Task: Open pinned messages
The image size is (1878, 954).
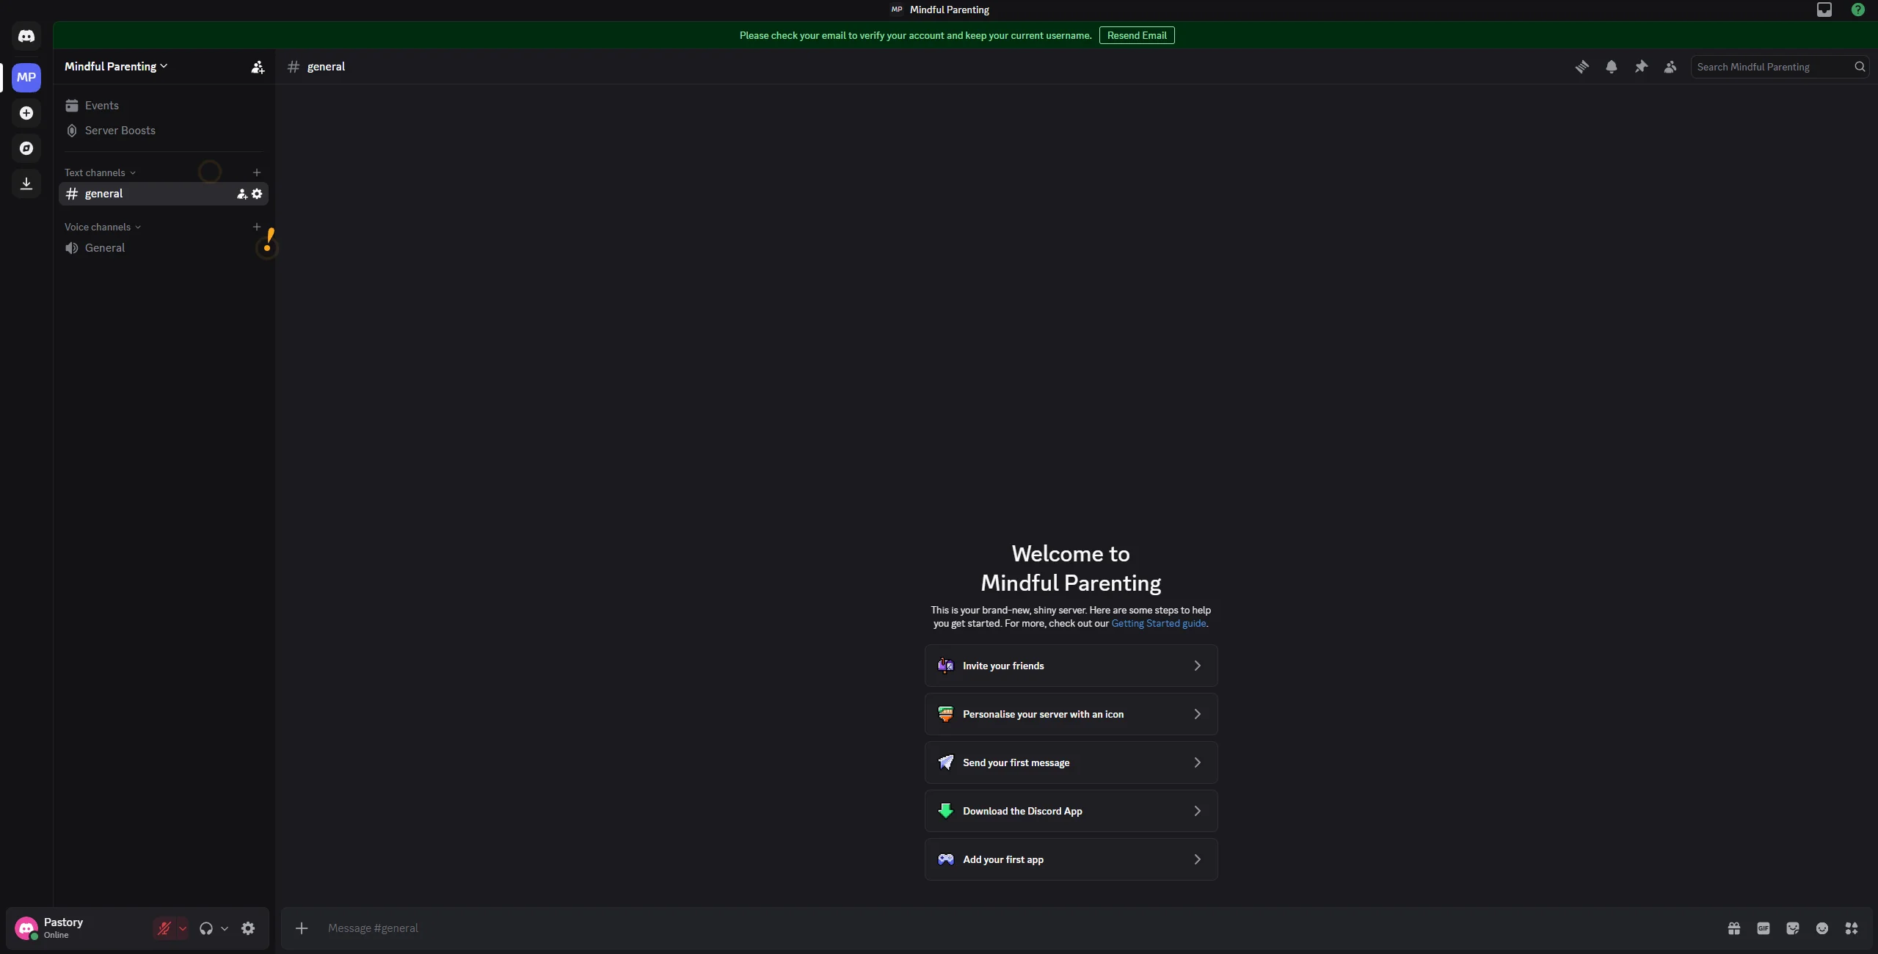Action: click(1641, 66)
